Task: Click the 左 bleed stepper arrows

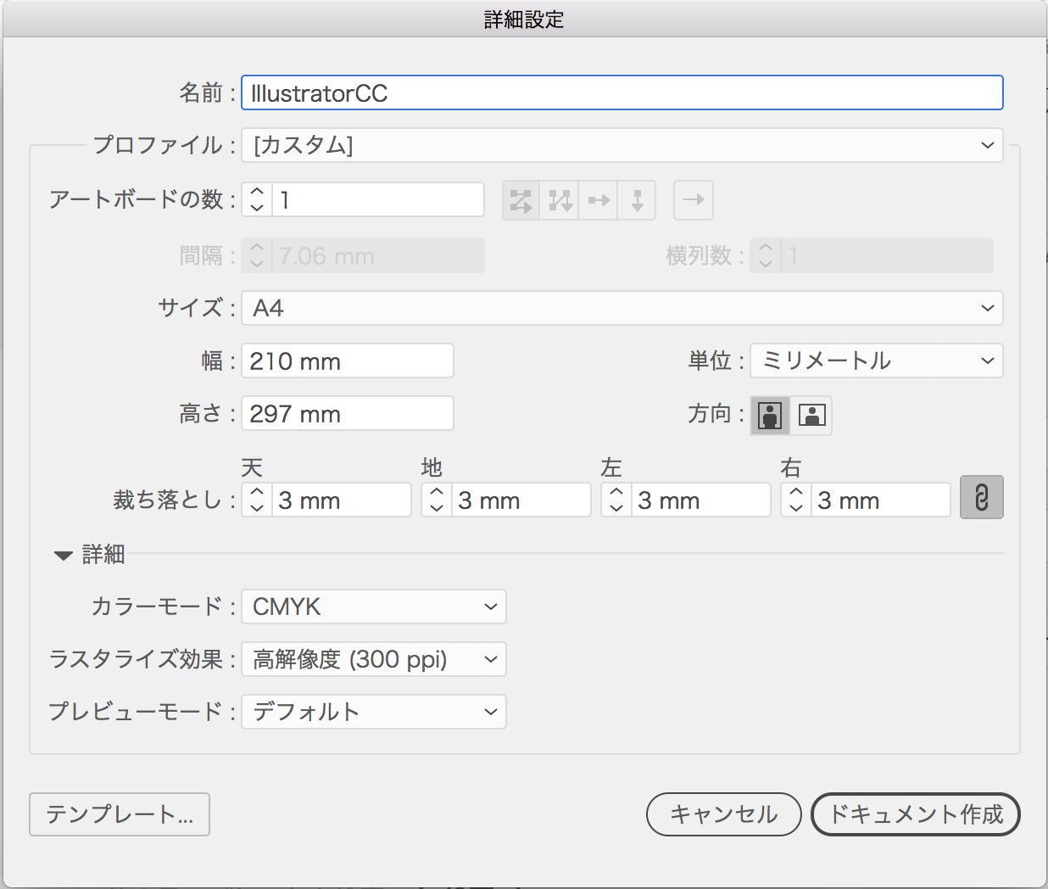Action: click(x=616, y=500)
